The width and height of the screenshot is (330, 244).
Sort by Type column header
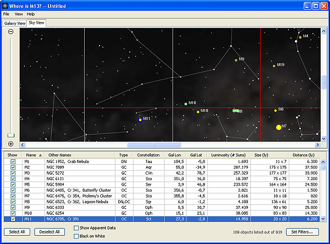tap(124, 155)
